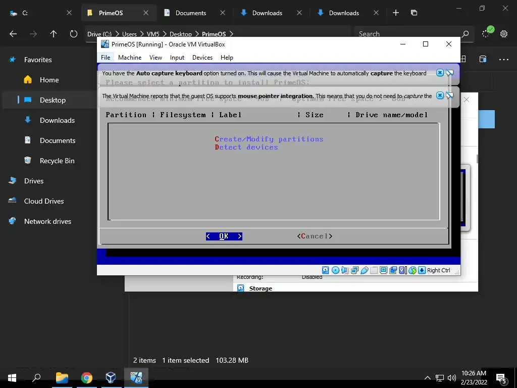The height and width of the screenshot is (388, 517).
Task: Open the notification center in system tray
Action: (501, 378)
